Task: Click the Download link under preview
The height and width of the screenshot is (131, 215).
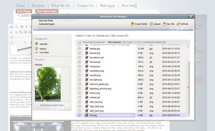Action: (52, 105)
